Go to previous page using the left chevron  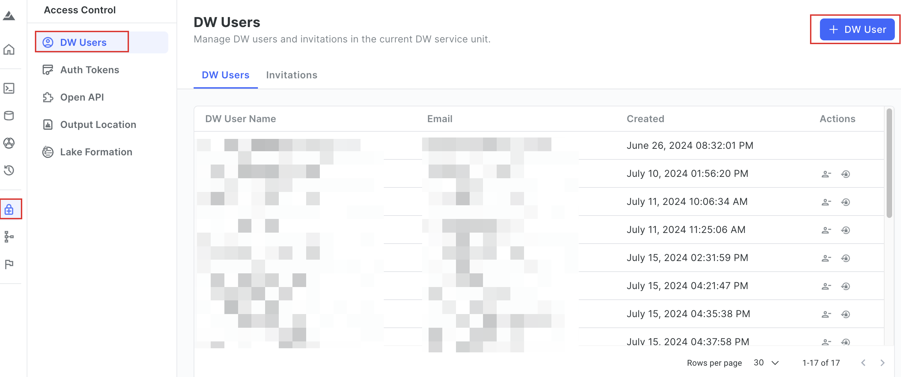pyautogui.click(x=863, y=363)
